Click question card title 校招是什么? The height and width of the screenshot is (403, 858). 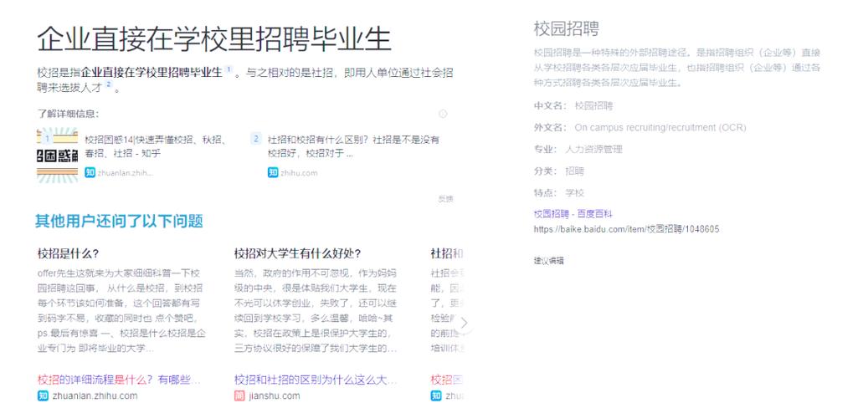click(x=69, y=253)
